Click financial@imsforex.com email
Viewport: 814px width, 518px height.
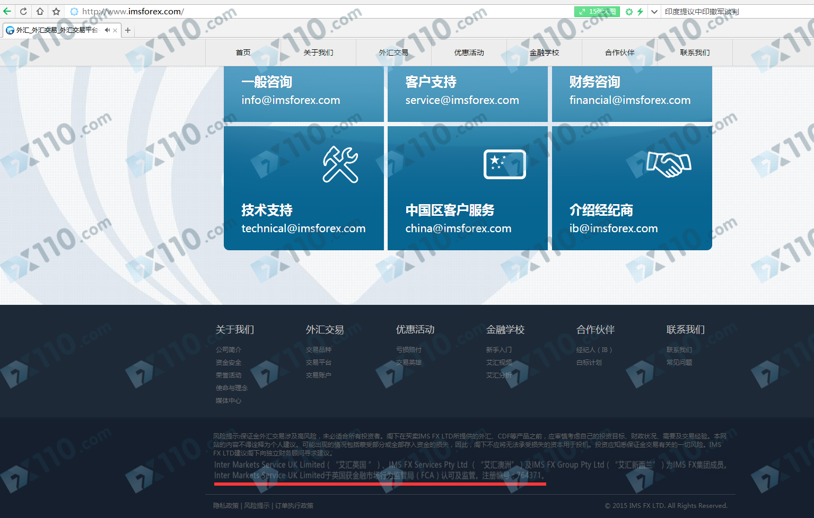click(x=630, y=100)
